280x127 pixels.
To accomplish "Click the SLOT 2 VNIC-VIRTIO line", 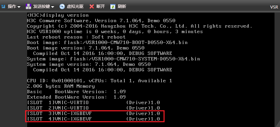I will 93,108.
